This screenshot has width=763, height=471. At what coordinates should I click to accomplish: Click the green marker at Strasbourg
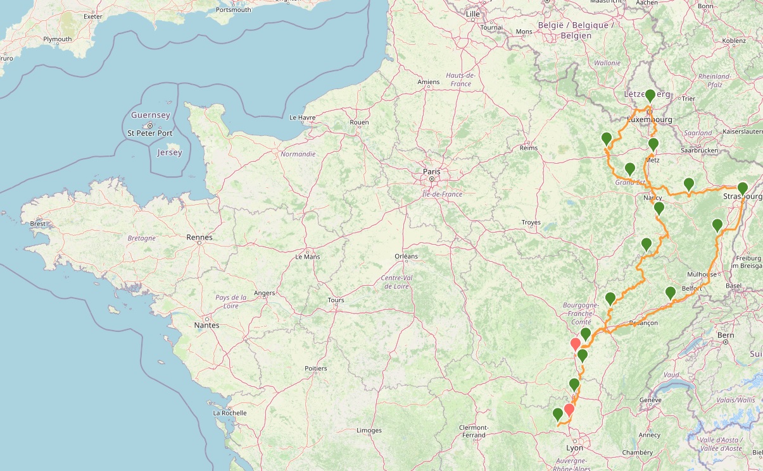point(742,188)
